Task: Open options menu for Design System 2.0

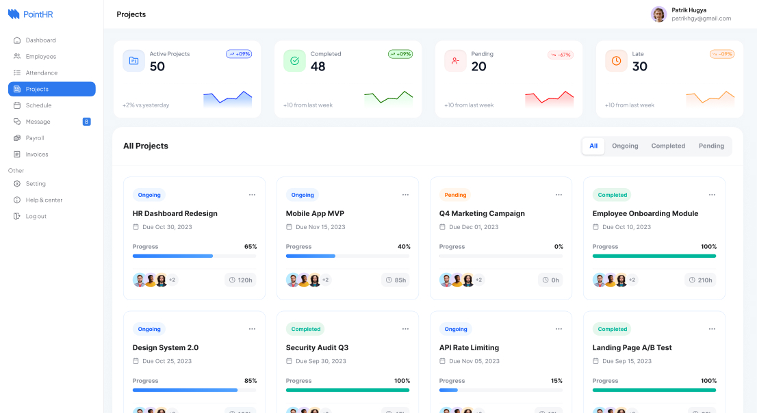Action: click(252, 329)
